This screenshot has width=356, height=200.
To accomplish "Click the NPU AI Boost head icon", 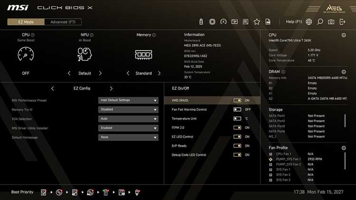I will pos(84,54).
